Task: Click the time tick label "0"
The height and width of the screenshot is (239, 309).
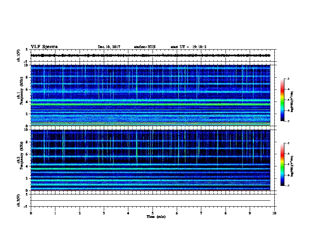Action: pos(31,213)
